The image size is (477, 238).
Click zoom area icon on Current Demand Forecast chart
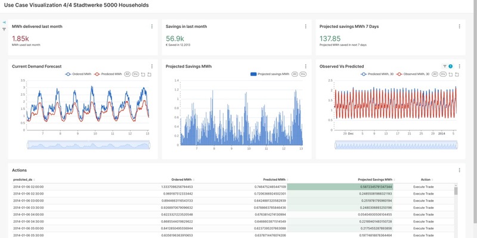[143, 74]
